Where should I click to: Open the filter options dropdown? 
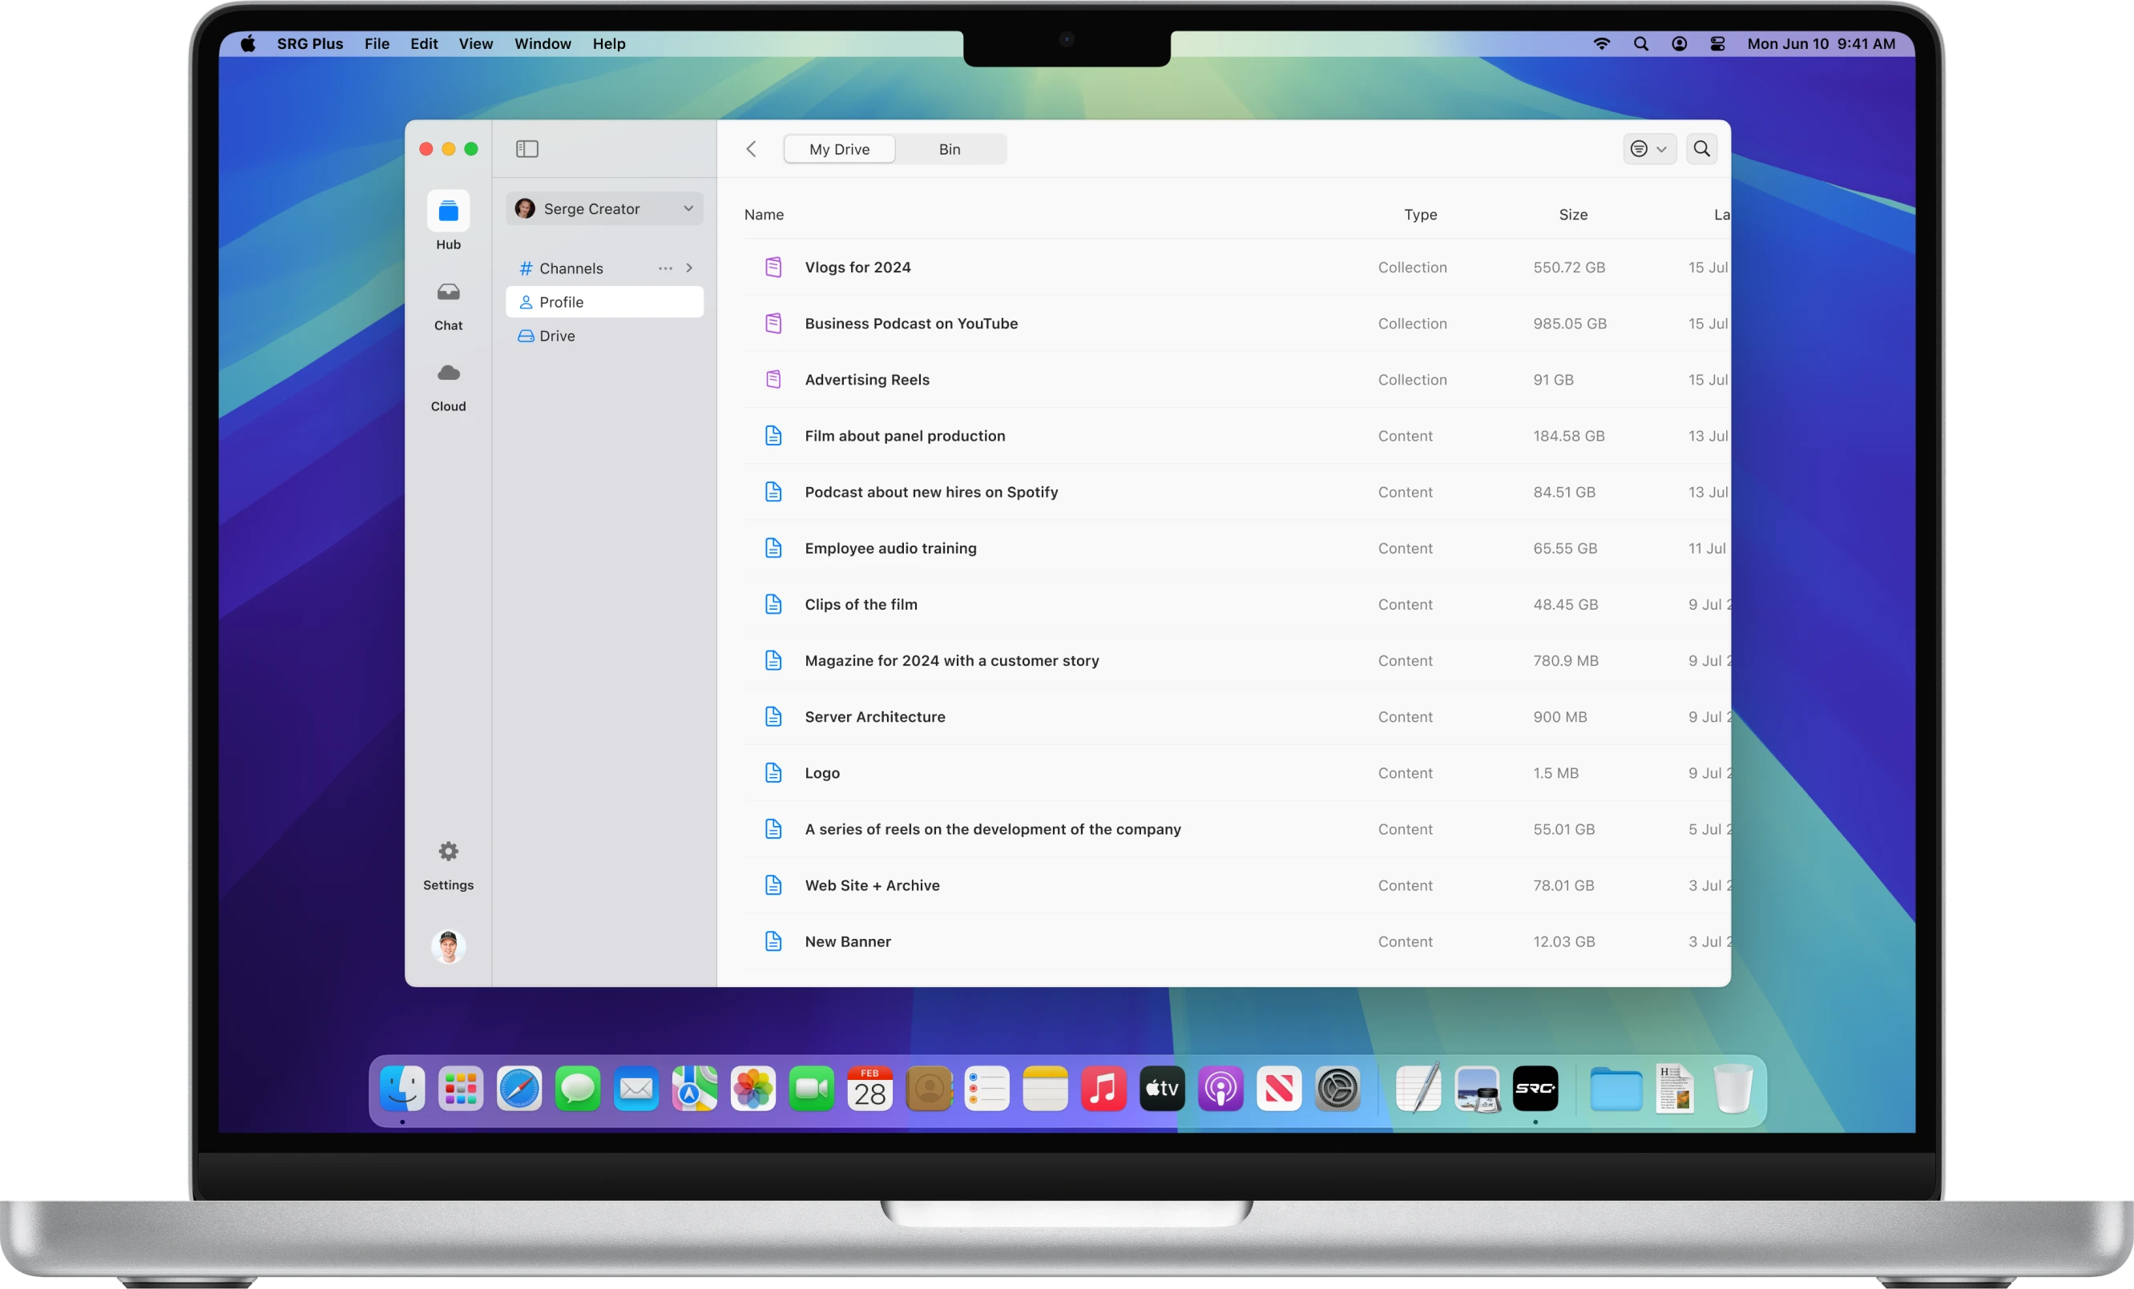pos(1649,149)
